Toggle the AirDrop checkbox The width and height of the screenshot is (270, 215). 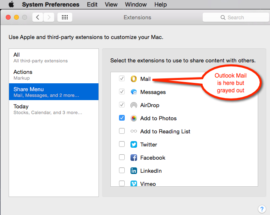point(122,105)
